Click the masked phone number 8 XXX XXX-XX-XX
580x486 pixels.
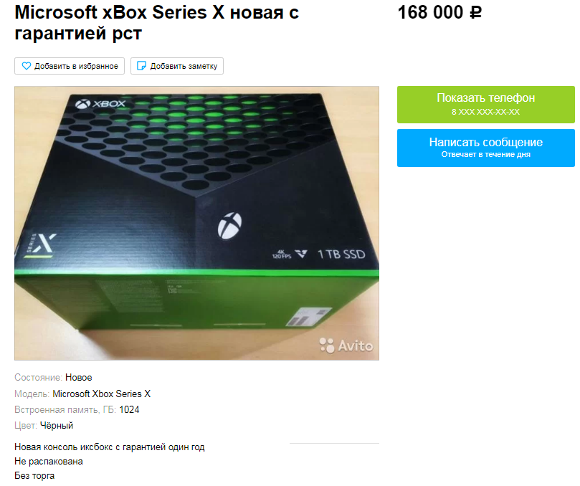point(485,112)
